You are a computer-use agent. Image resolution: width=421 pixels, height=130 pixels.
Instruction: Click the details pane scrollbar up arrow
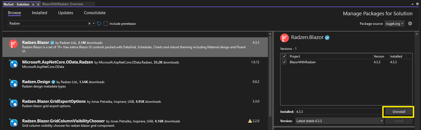(x=416, y=34)
